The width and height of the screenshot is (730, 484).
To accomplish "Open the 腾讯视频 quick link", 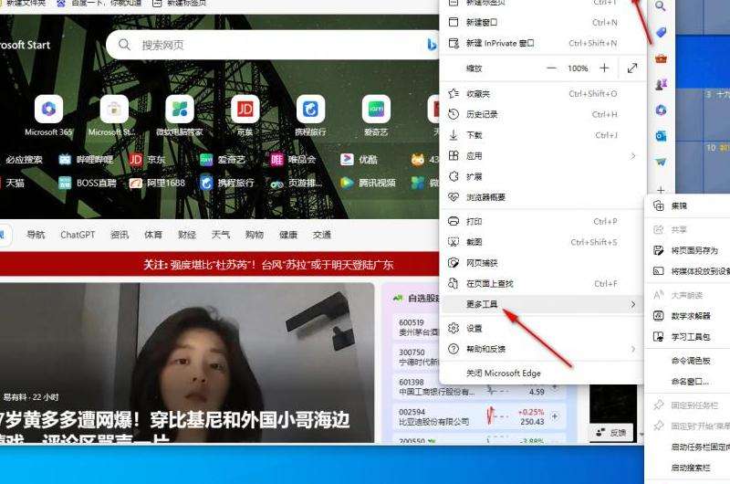I will [x=369, y=183].
